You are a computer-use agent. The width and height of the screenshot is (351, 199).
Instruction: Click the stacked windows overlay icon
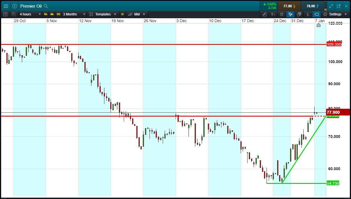pos(299,14)
